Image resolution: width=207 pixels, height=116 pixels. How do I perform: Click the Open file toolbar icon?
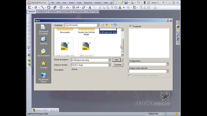[x=122, y=3]
